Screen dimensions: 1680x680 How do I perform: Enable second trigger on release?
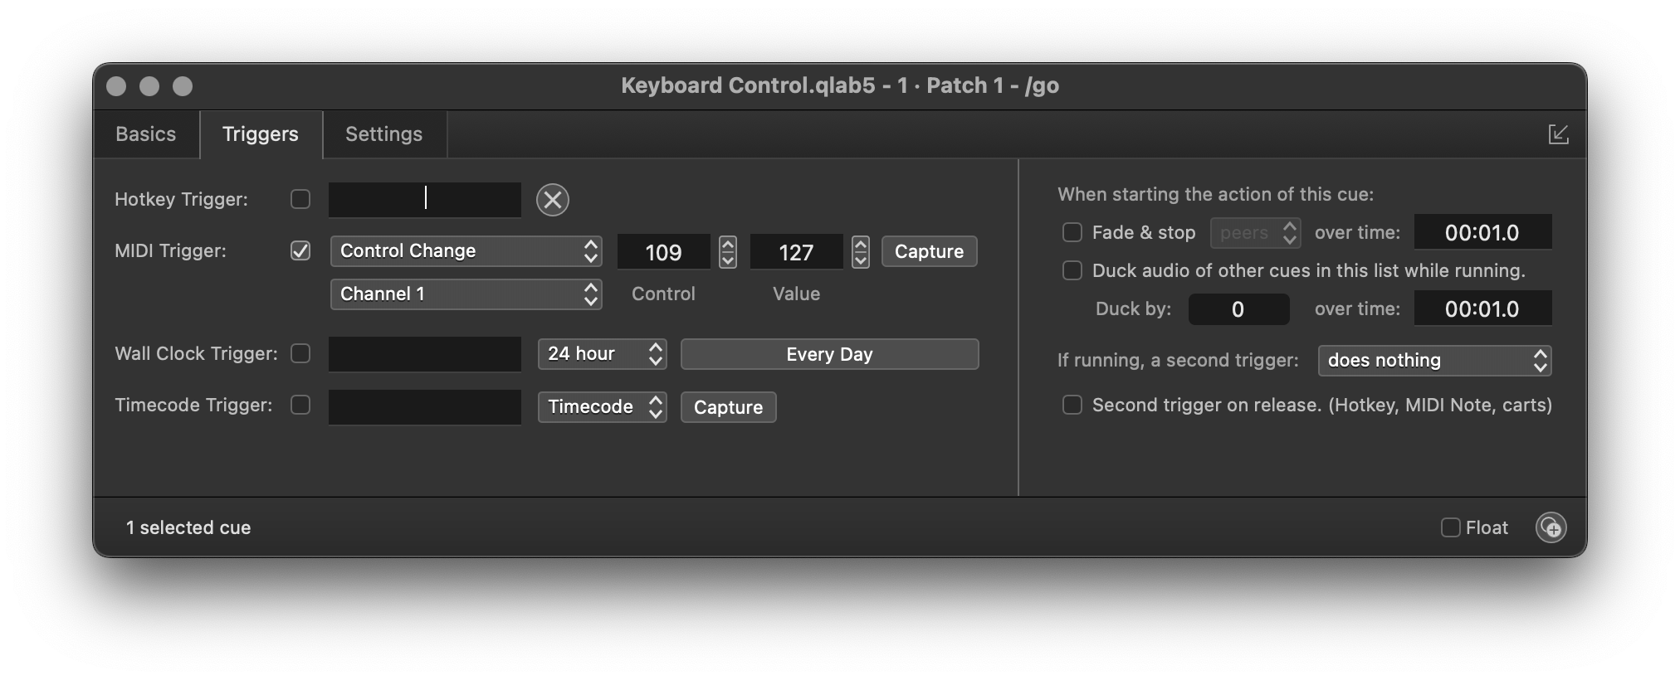[x=1072, y=405]
